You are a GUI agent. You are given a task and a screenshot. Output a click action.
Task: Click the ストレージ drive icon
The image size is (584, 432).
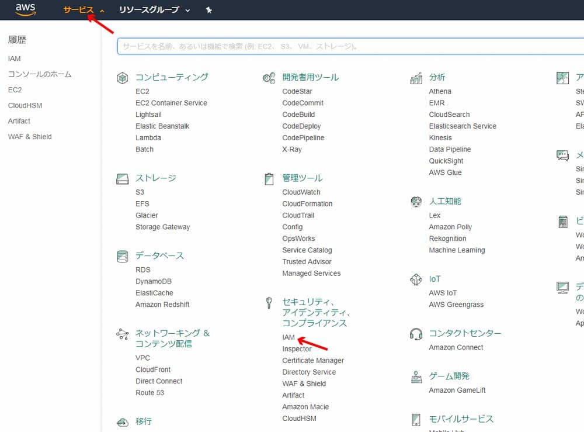click(x=123, y=178)
